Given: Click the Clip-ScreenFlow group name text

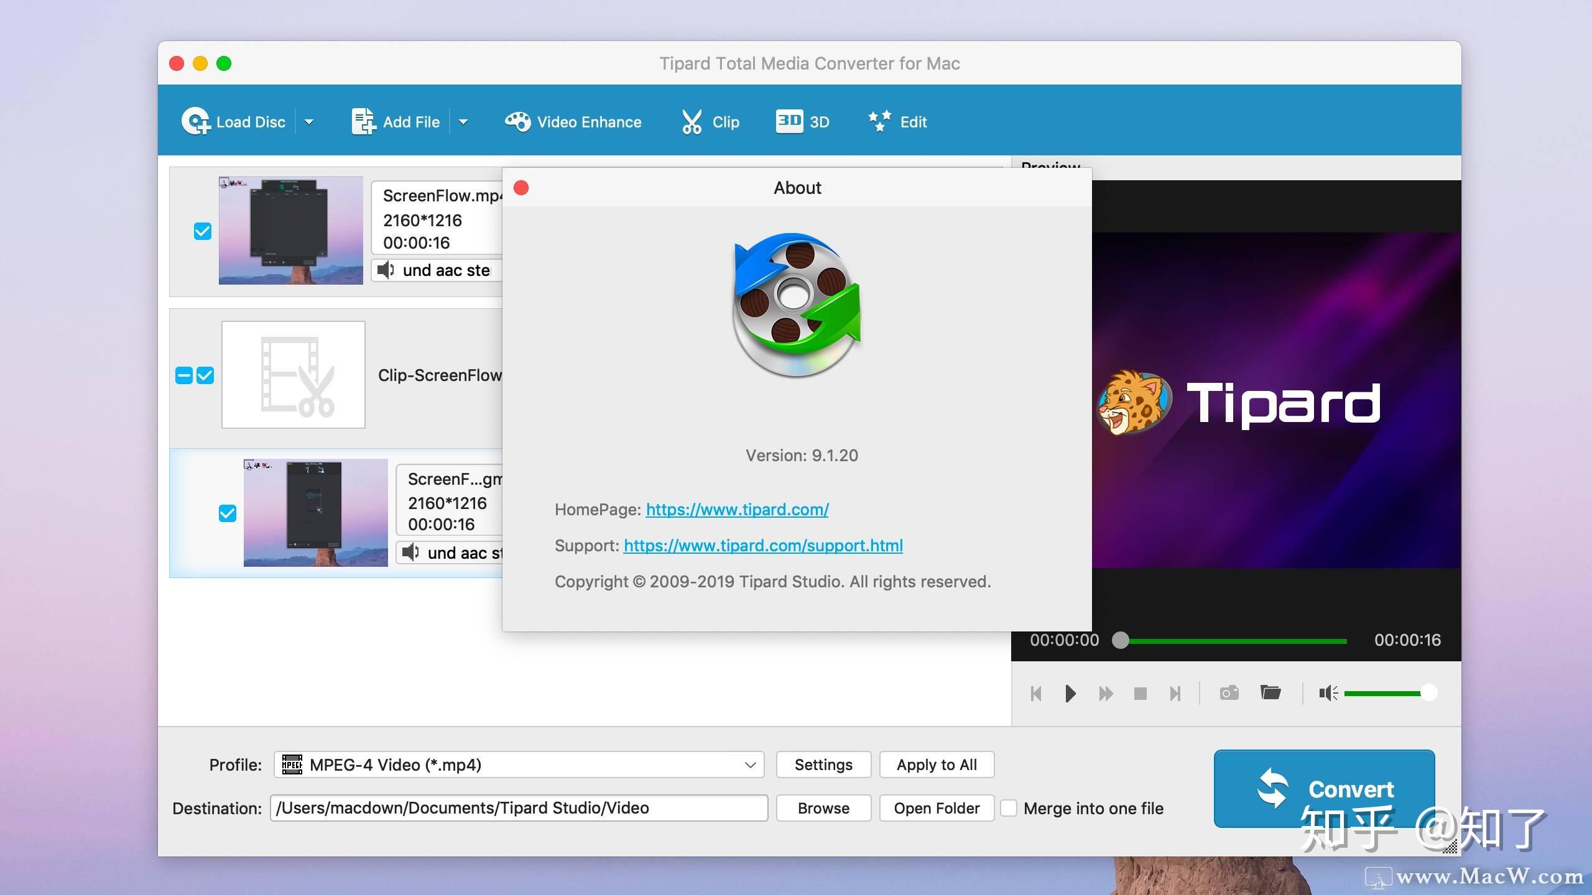Looking at the screenshot, I should coord(440,375).
